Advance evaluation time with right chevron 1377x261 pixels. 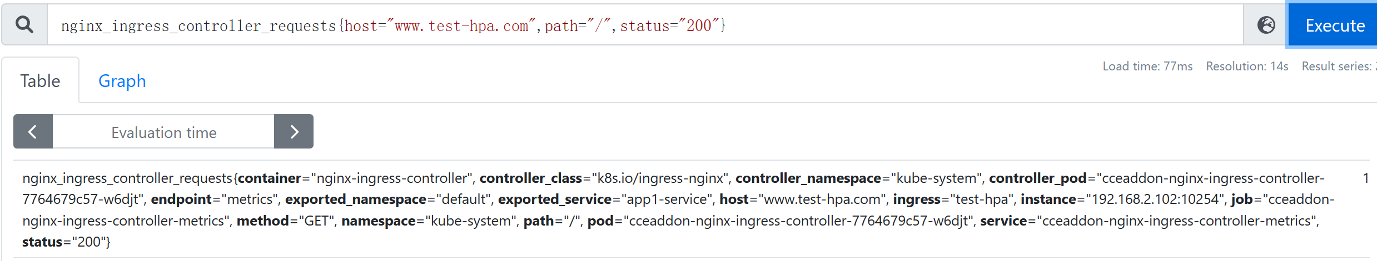(x=294, y=132)
